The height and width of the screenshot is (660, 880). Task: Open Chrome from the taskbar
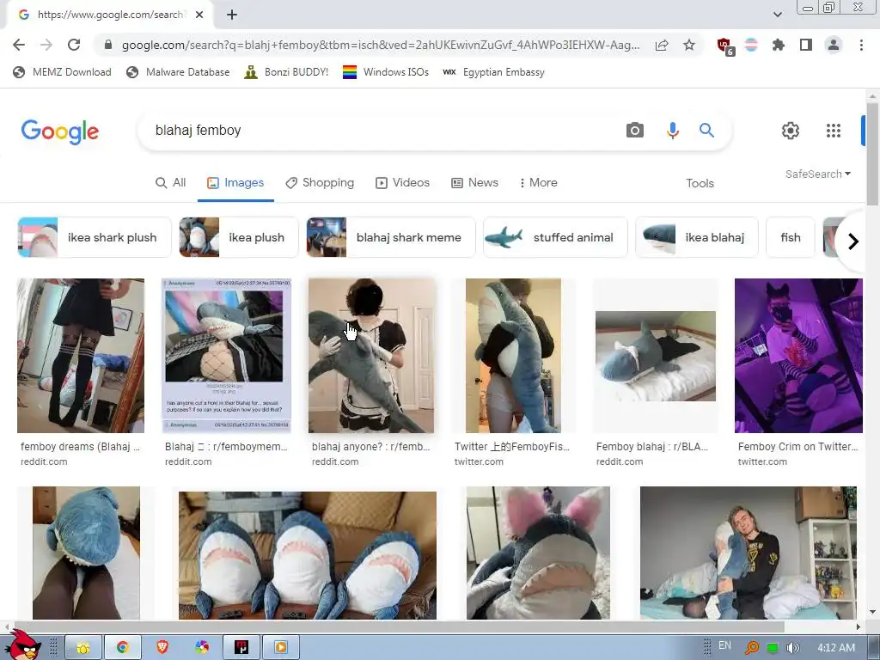[123, 648]
